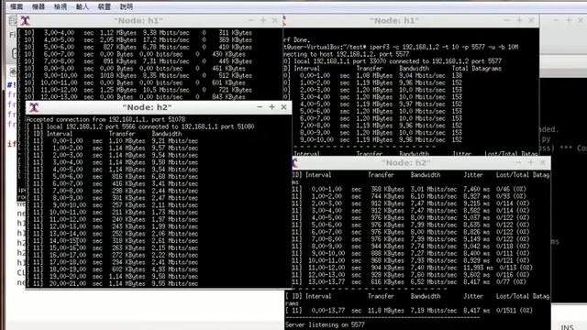Click the '18.00-19.00 sec 602 KBytes' row
The height and width of the screenshot is (330, 587).
point(113,269)
